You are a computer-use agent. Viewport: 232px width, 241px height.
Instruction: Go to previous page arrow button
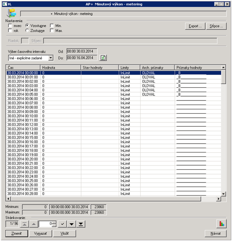click(x=33, y=224)
